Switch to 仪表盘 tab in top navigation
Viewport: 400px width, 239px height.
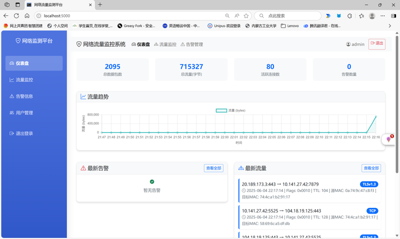pos(140,44)
